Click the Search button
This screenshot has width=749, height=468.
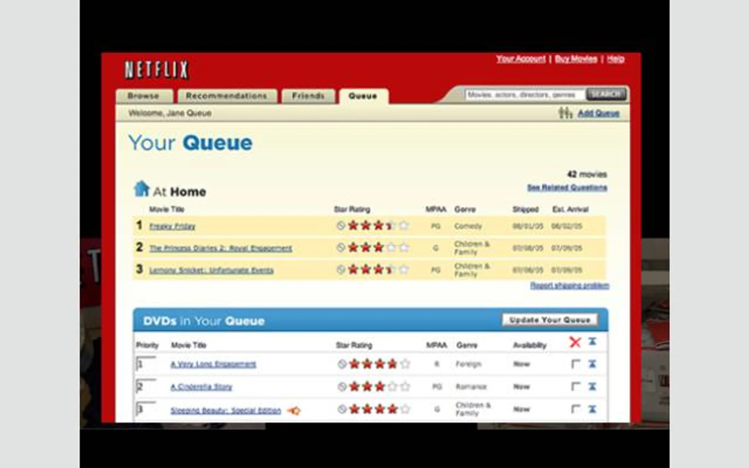(606, 94)
